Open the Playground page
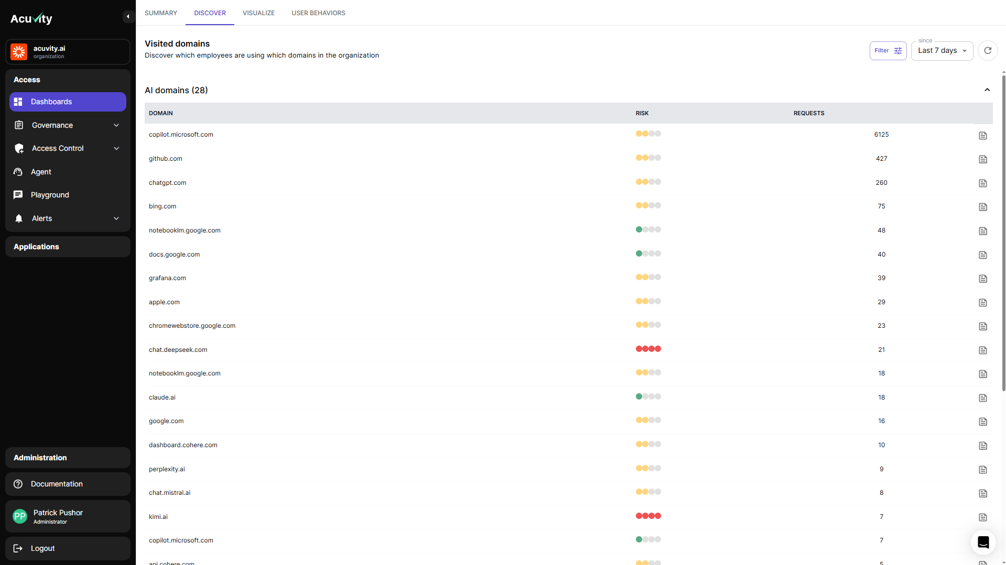Viewport: 1006px width, 565px height. [68, 195]
